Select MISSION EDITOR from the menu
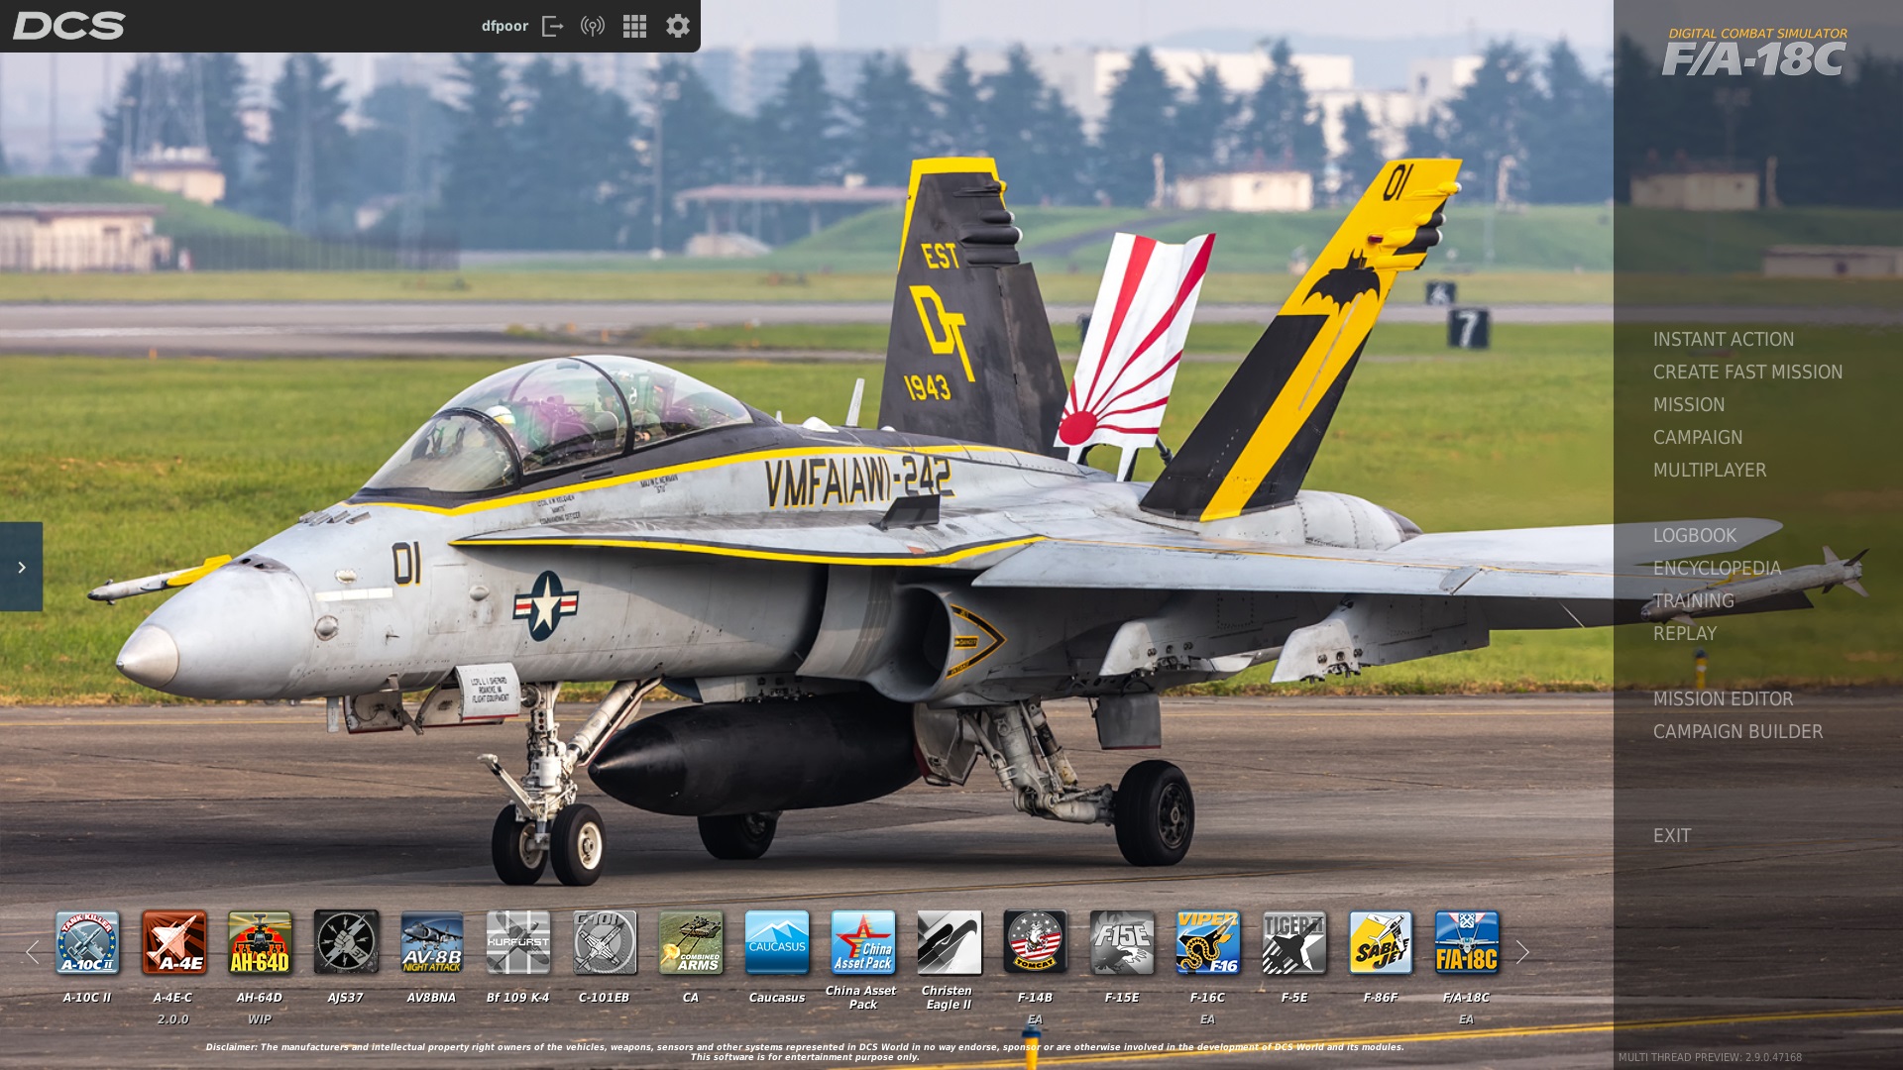 (1723, 698)
